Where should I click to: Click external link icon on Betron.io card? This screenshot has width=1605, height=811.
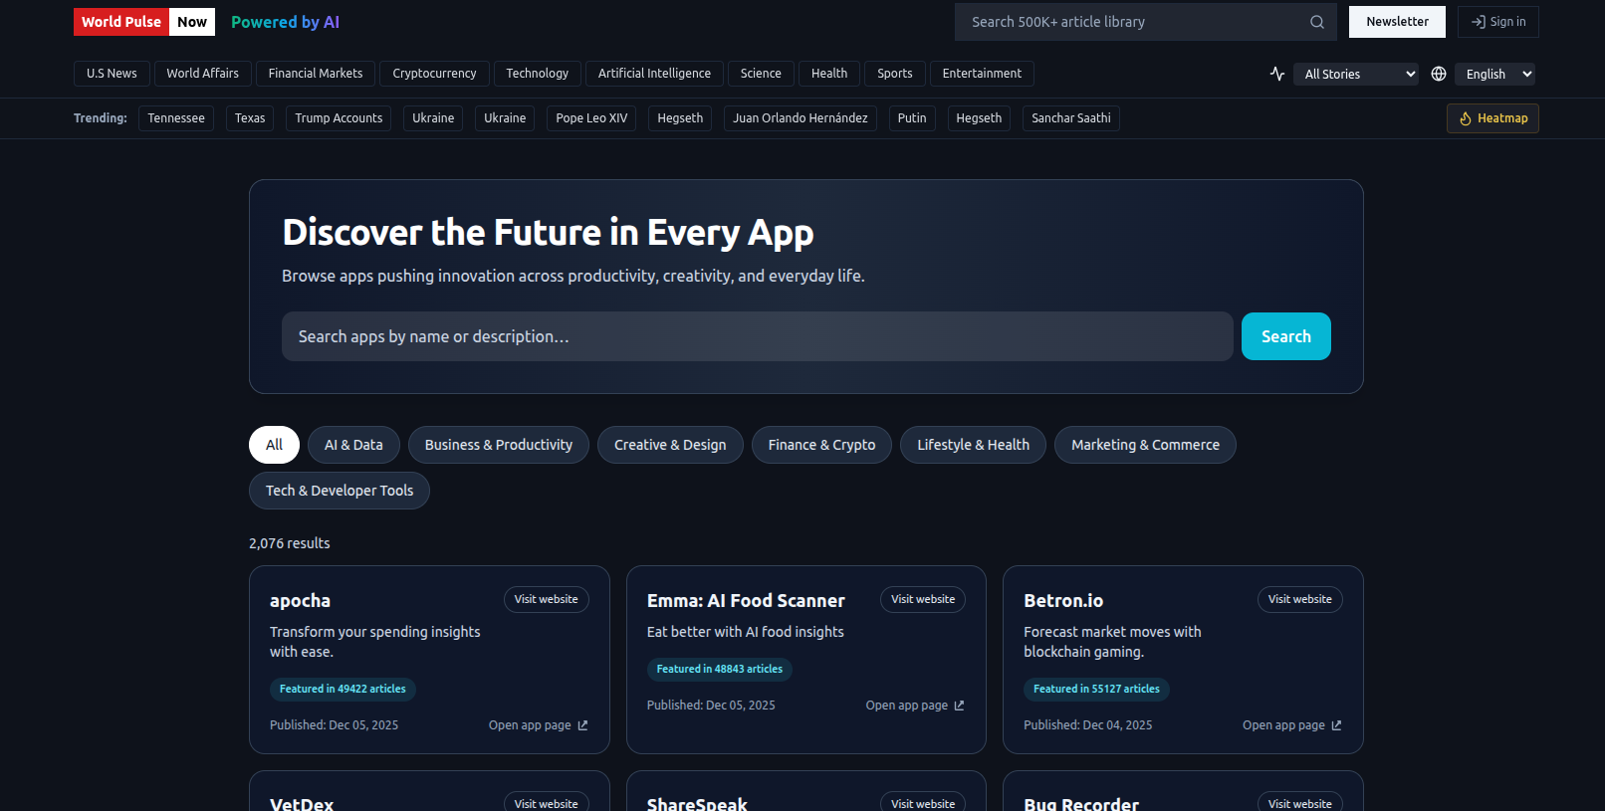(1336, 725)
